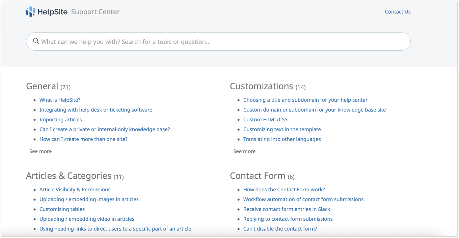Open the Contact Form category heading
459x238 pixels.
click(x=258, y=176)
